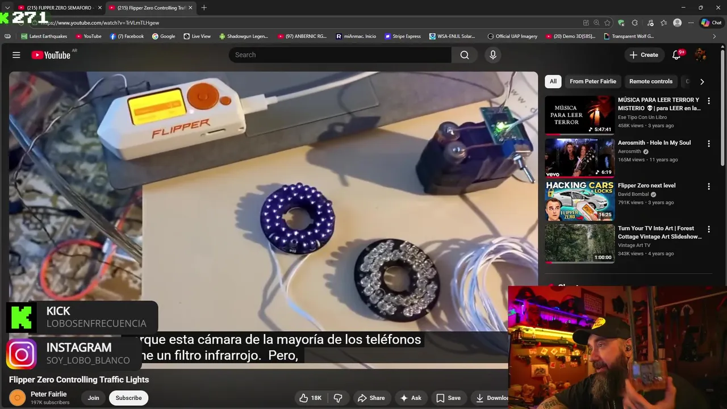The height and width of the screenshot is (409, 727).
Task: Click the Ask button
Action: (410, 398)
